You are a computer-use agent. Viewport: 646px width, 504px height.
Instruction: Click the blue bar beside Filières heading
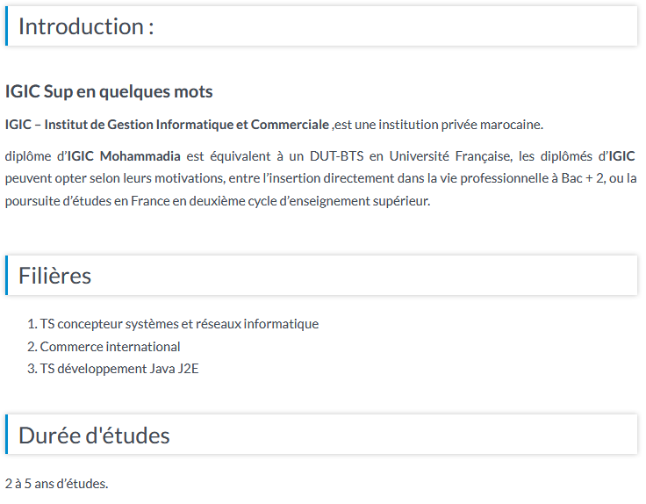point(7,276)
